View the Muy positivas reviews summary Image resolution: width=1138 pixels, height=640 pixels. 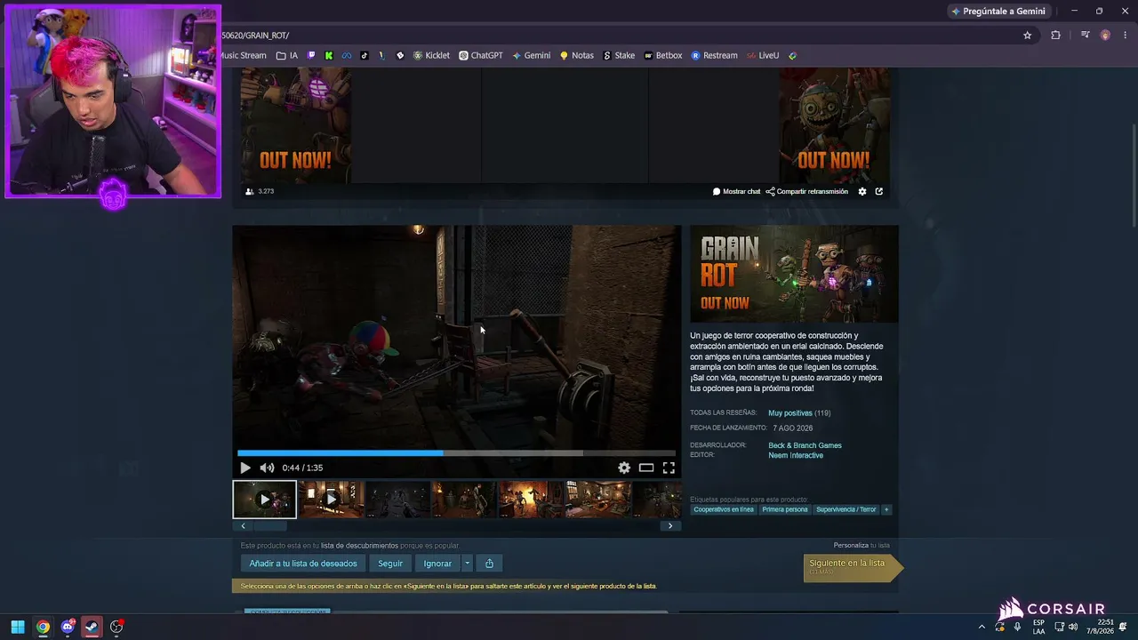pos(790,413)
